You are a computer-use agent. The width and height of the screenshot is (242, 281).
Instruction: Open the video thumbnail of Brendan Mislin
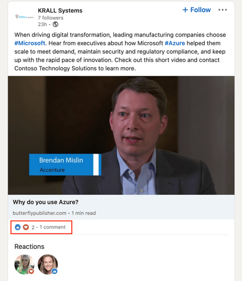[121, 135]
